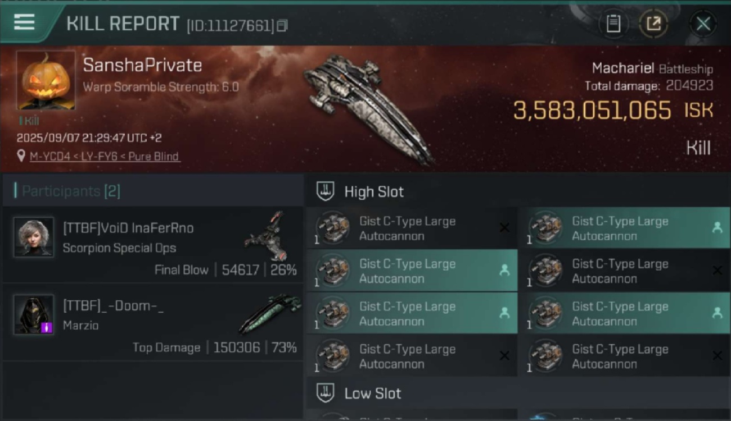Tap the 3,583,051,065 ISK value
Screen dimensions: 731x421
pos(592,111)
